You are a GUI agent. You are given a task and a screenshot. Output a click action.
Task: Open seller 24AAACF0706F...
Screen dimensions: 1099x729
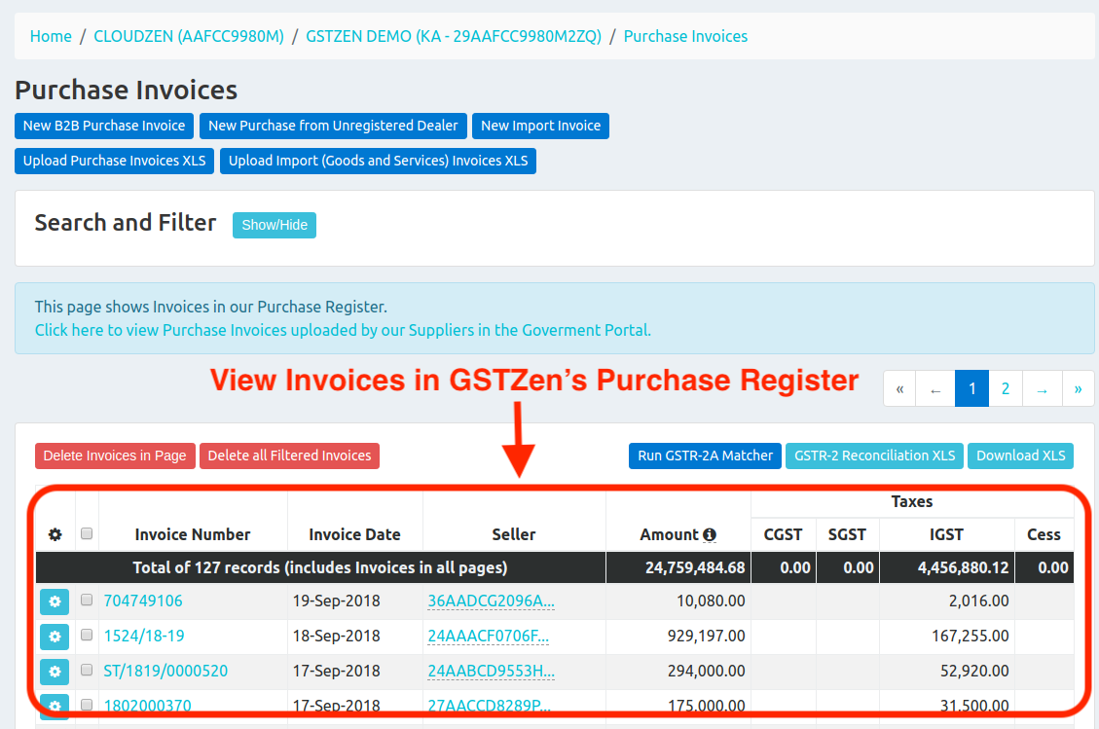tap(488, 637)
